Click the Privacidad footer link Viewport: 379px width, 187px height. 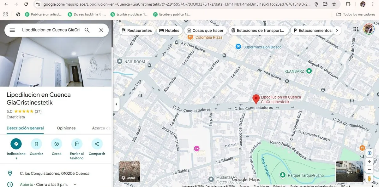click(280, 186)
